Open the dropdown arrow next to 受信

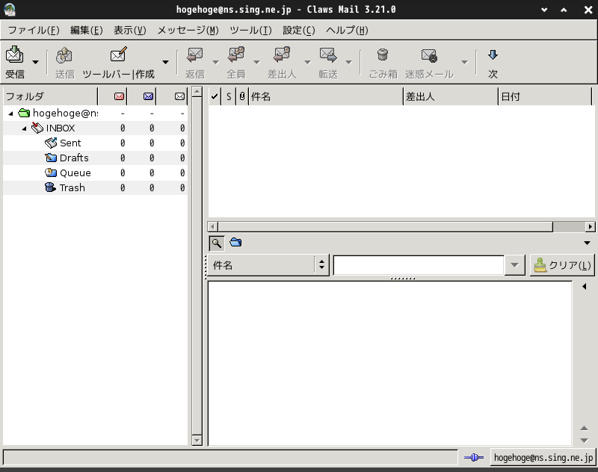(x=35, y=62)
